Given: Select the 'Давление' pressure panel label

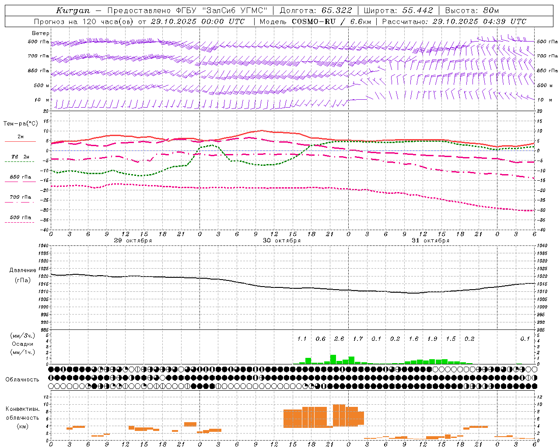Looking at the screenshot, I should point(23,270).
